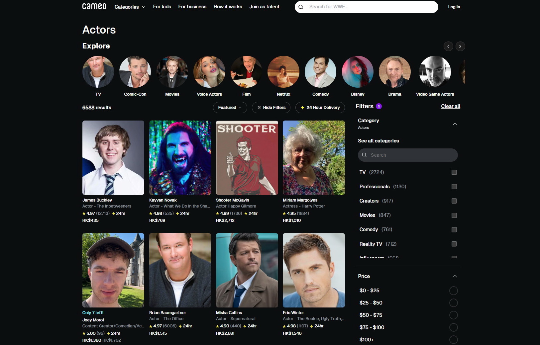Open the Comic-Con explore circle
Image resolution: width=540 pixels, height=345 pixels.
(x=135, y=72)
